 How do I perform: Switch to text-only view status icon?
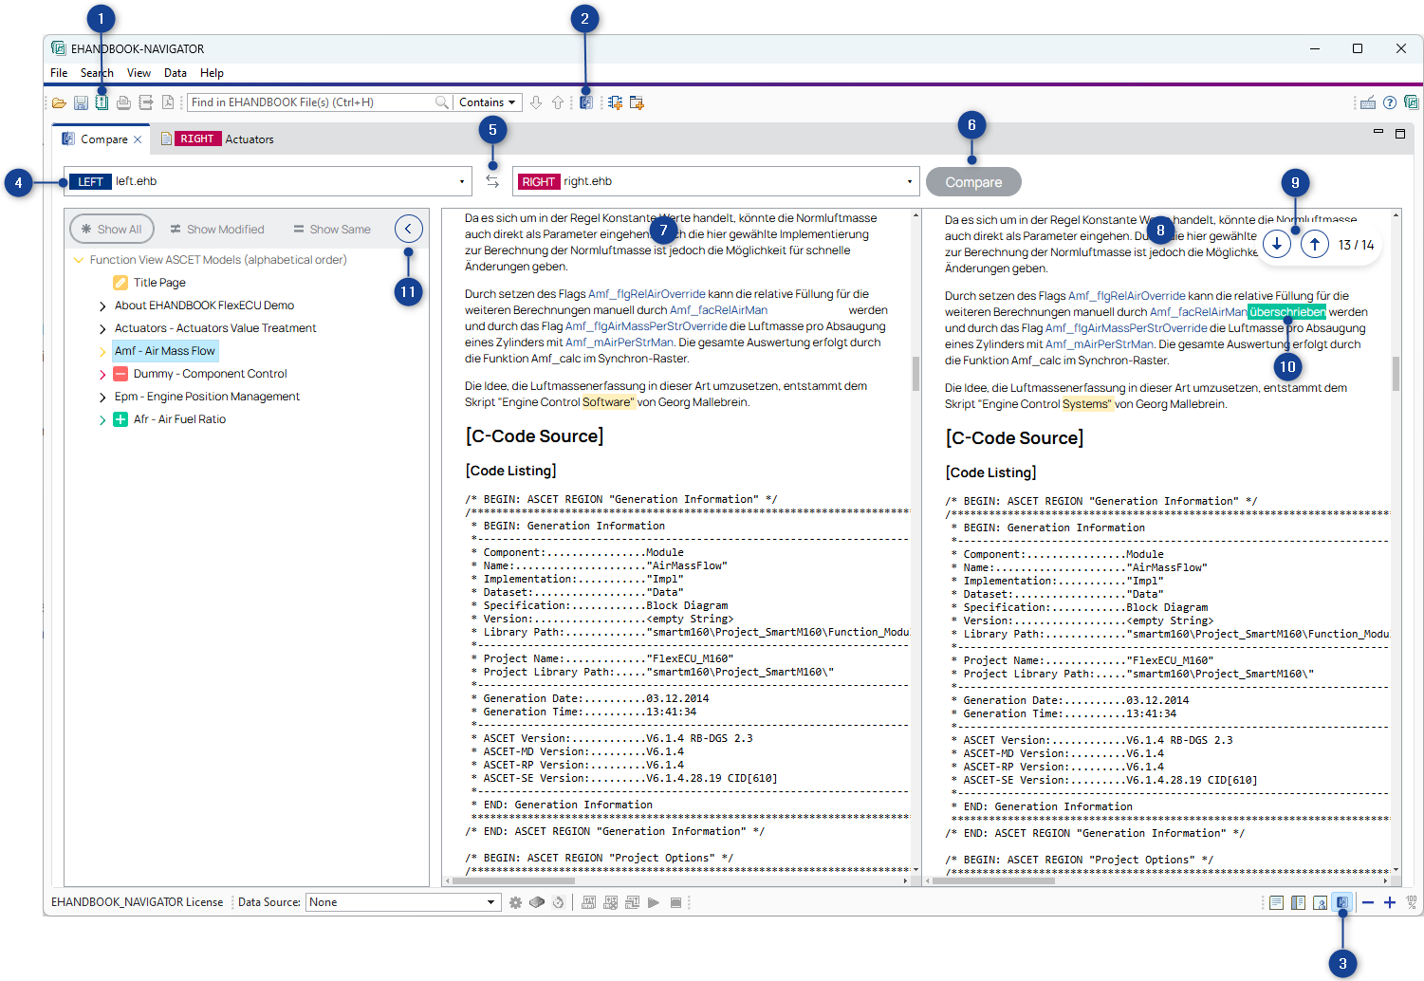[x=1276, y=902]
